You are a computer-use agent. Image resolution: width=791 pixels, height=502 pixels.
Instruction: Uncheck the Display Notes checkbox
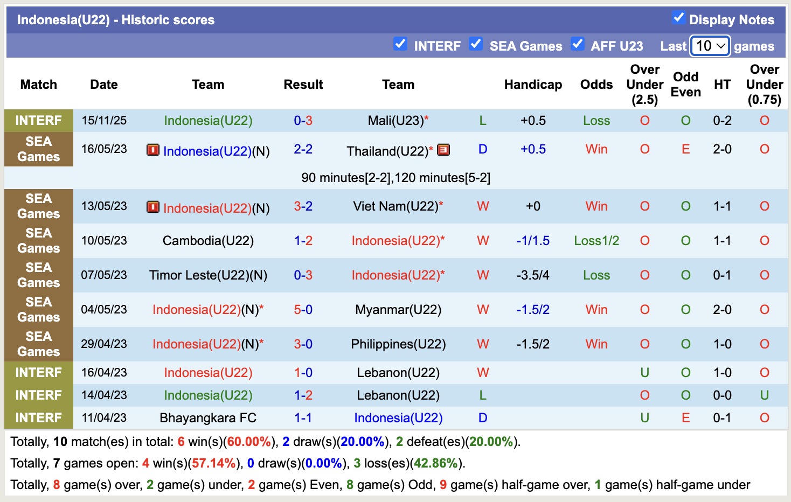[678, 18]
